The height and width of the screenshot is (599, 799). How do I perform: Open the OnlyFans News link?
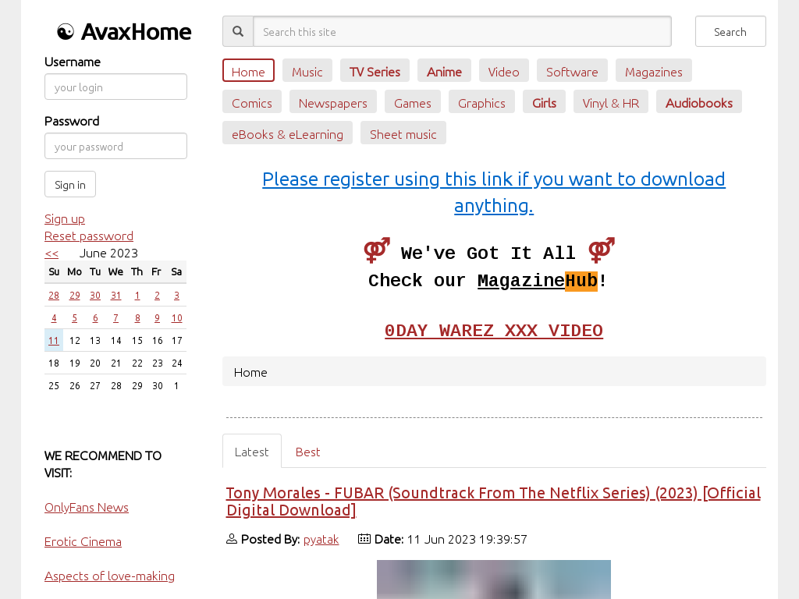pyautogui.click(x=86, y=507)
